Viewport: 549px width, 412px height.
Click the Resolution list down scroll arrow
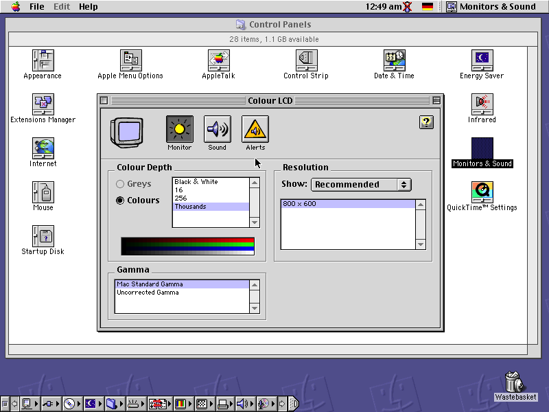(x=421, y=244)
